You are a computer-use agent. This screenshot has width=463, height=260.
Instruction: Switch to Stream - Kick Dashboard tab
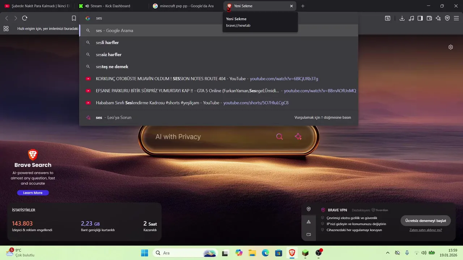tap(111, 6)
